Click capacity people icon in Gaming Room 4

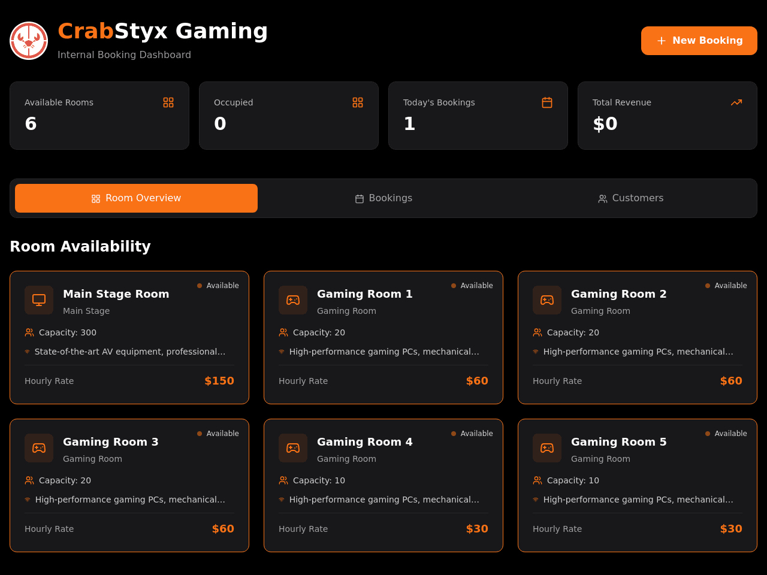[283, 480]
